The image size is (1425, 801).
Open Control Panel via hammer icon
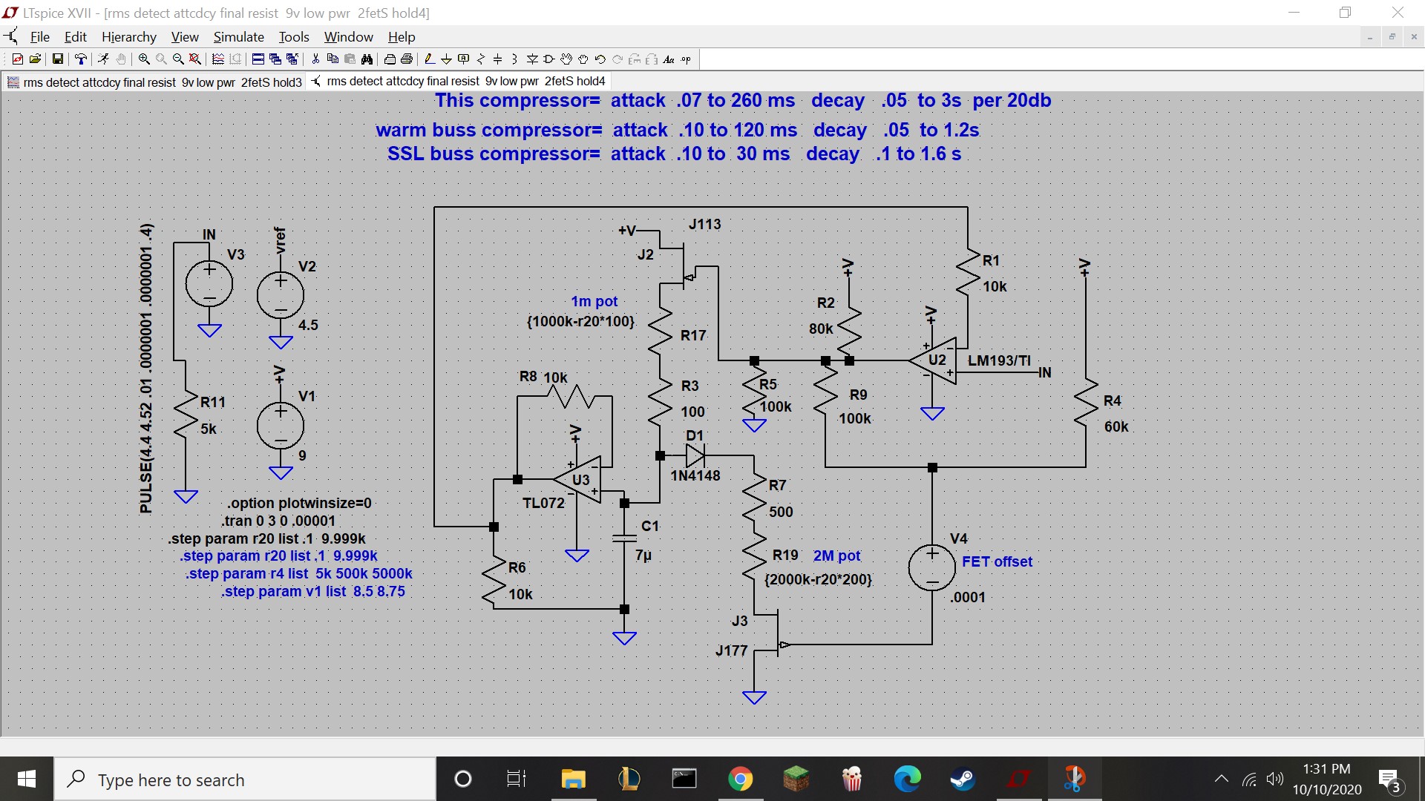pyautogui.click(x=81, y=59)
